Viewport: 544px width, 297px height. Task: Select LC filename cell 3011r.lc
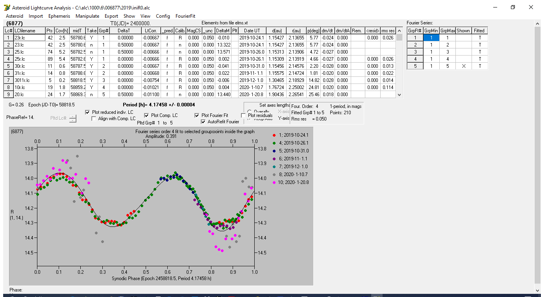(29, 80)
